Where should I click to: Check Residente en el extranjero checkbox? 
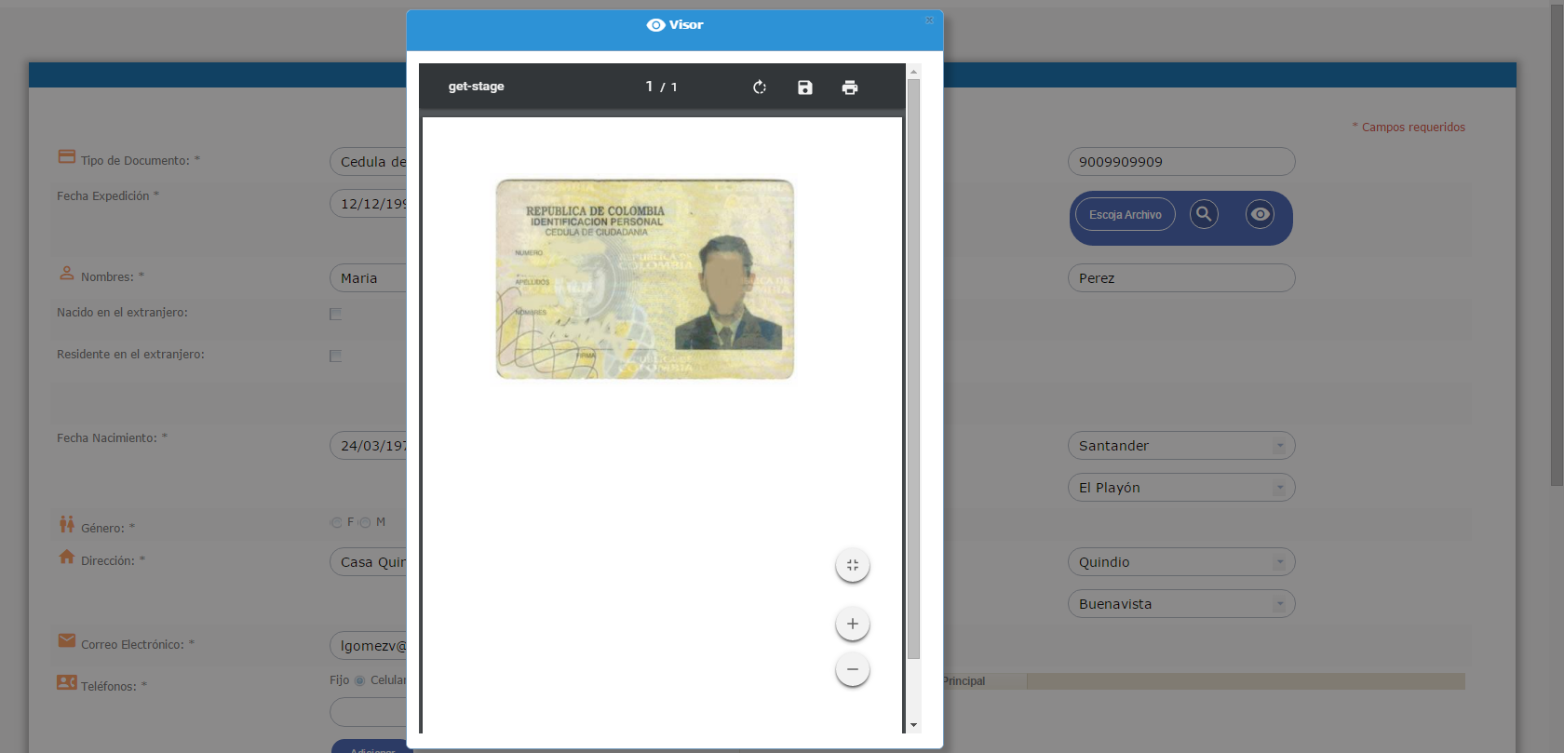336,356
